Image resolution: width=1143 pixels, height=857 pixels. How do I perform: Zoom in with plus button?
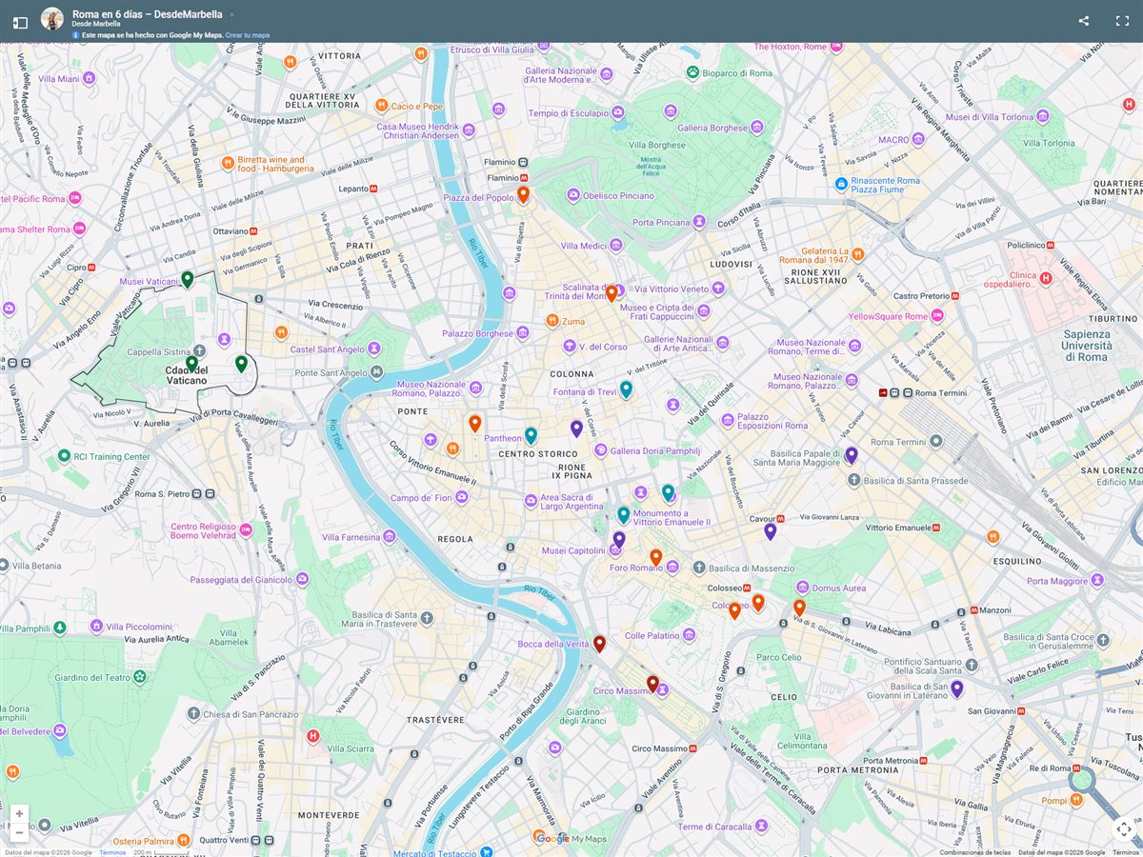tap(19, 814)
